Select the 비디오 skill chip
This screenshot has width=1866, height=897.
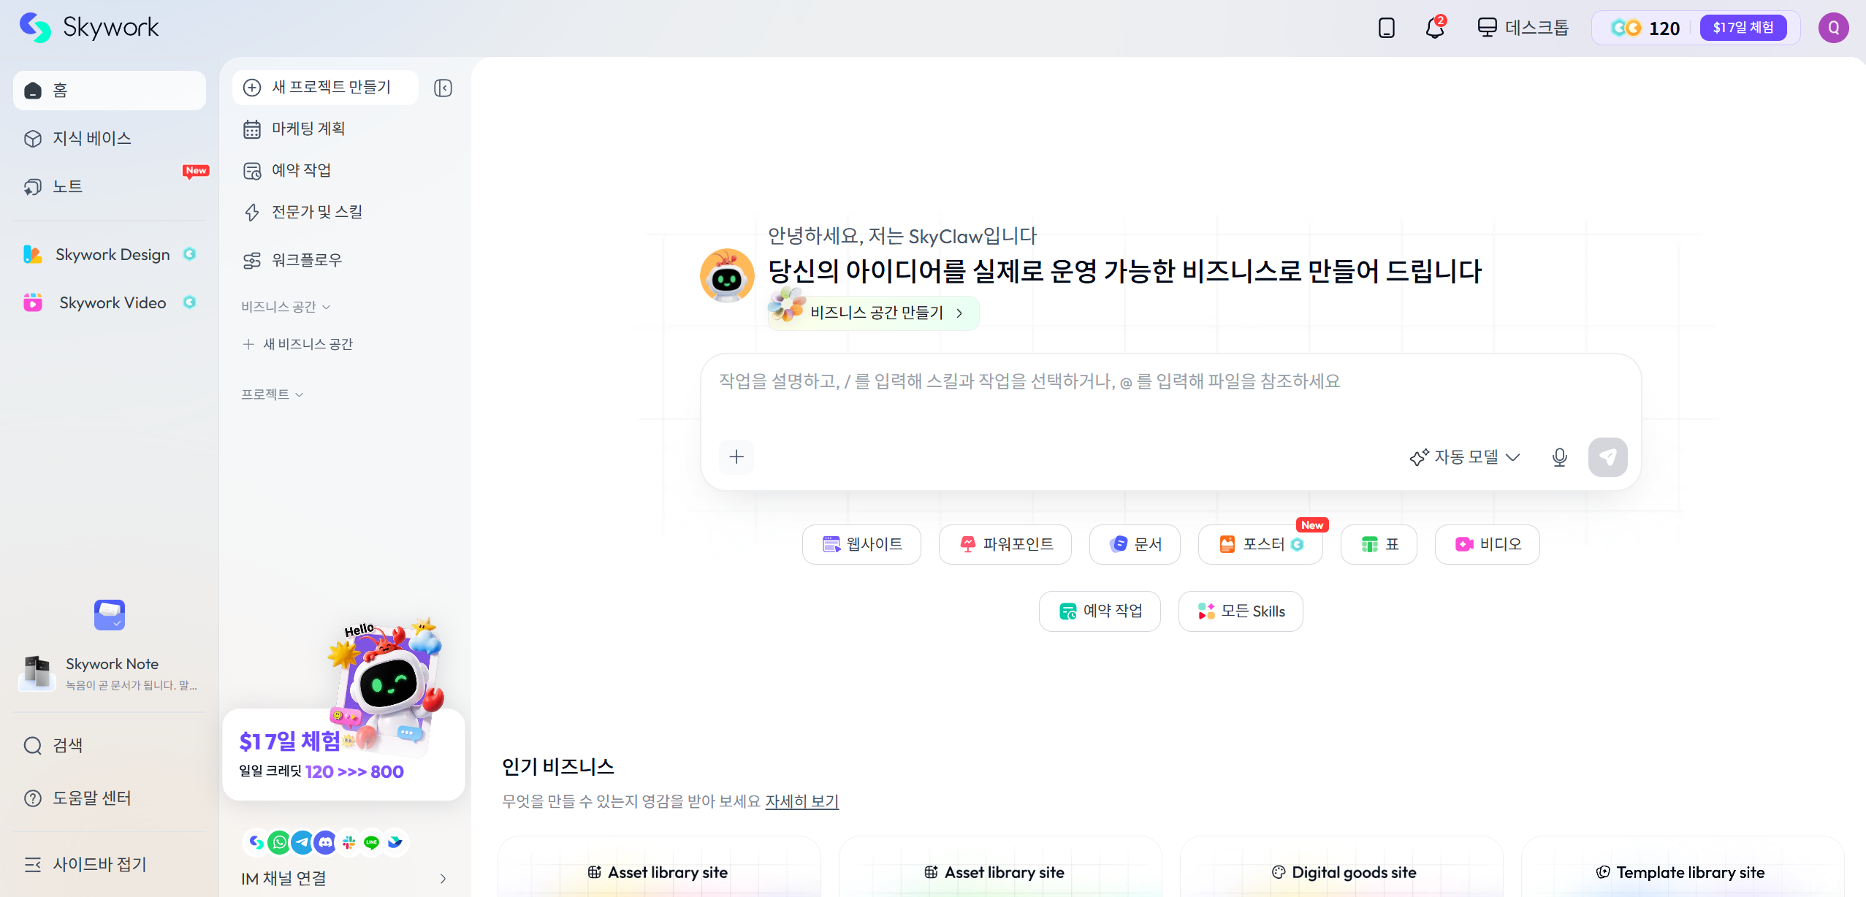point(1487,544)
